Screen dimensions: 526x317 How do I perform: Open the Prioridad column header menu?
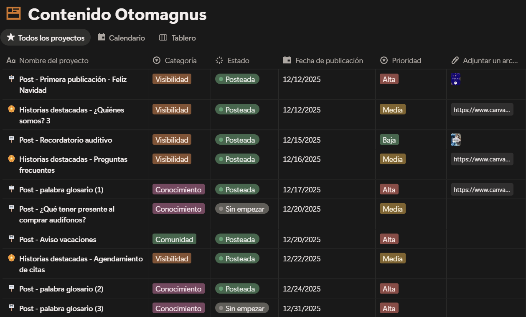point(401,61)
